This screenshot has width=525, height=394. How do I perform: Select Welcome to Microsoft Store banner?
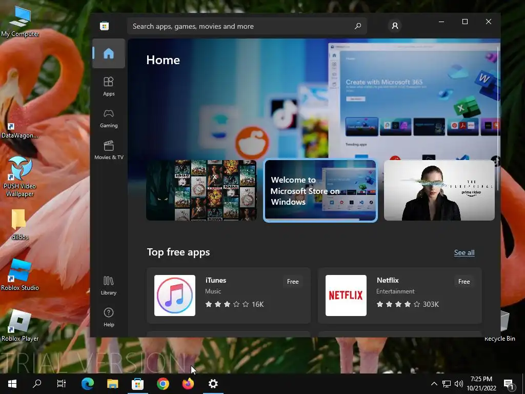(x=320, y=190)
